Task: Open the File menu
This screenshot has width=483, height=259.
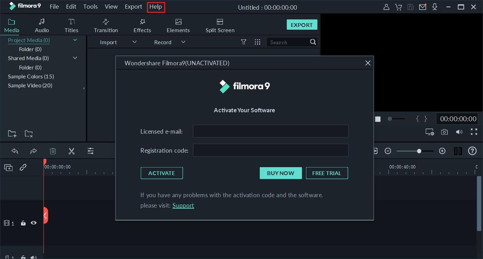Action: click(x=54, y=7)
